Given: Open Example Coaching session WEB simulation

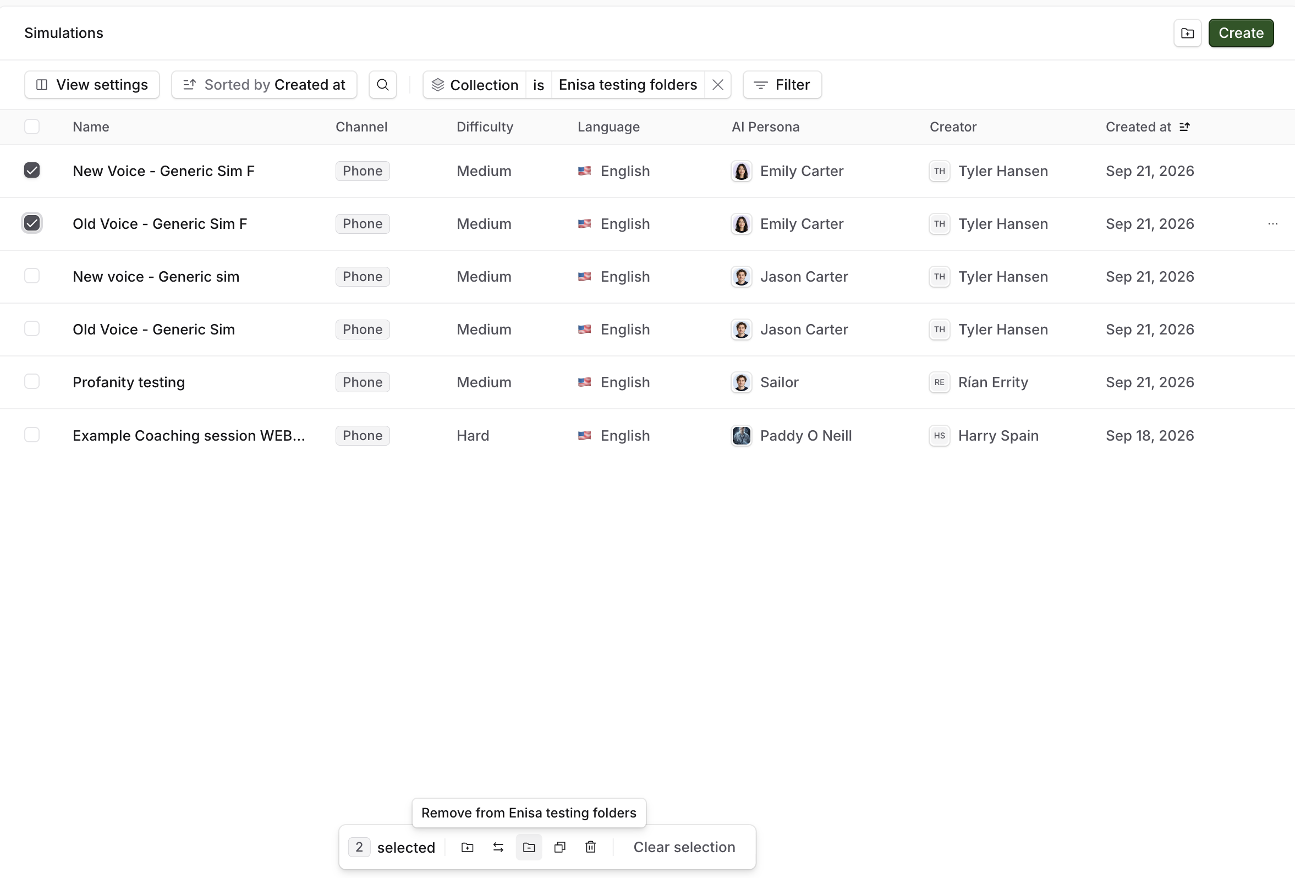Looking at the screenshot, I should pos(189,436).
